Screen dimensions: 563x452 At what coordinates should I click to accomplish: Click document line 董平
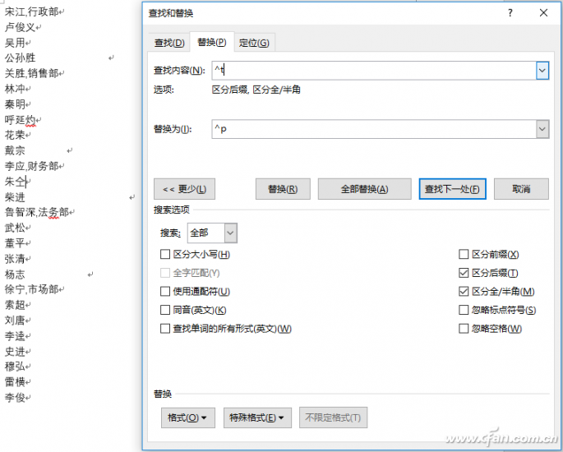[15, 243]
